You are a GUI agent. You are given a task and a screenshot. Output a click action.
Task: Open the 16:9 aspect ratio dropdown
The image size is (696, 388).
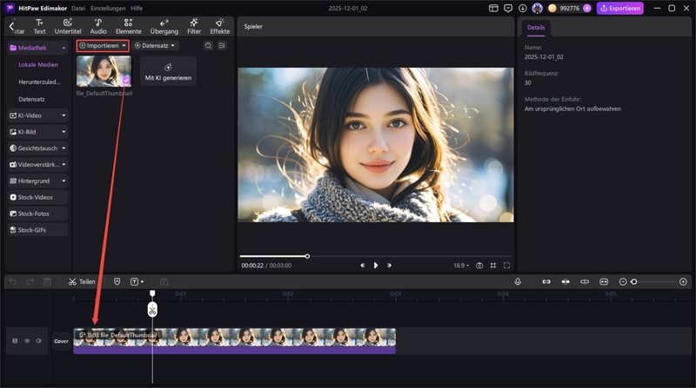(460, 266)
